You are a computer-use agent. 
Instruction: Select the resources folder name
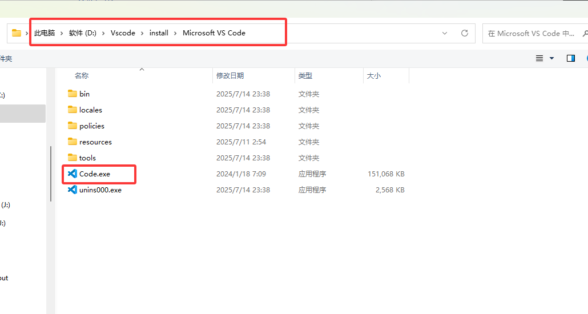pos(96,142)
